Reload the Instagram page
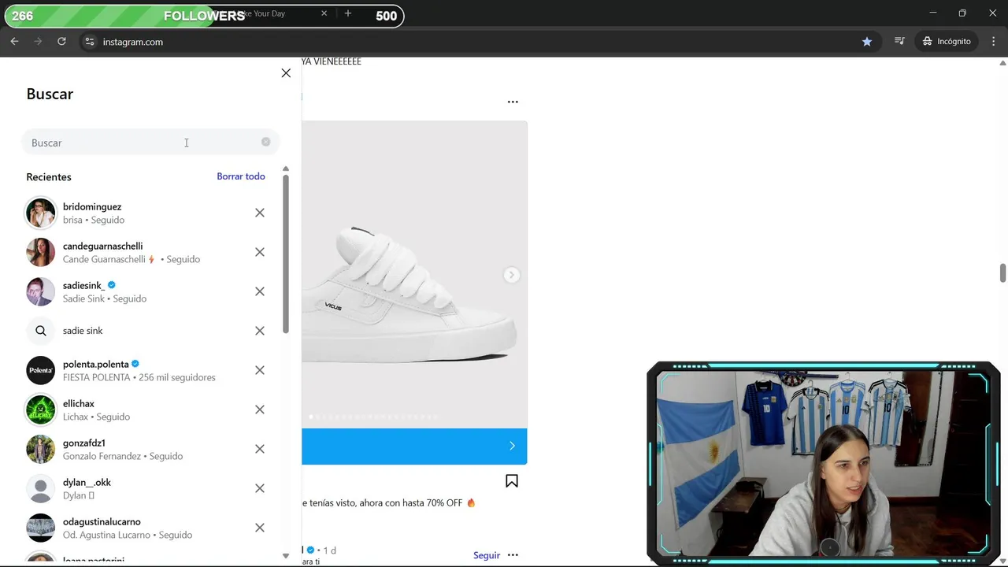The height and width of the screenshot is (567, 1008). [61, 41]
